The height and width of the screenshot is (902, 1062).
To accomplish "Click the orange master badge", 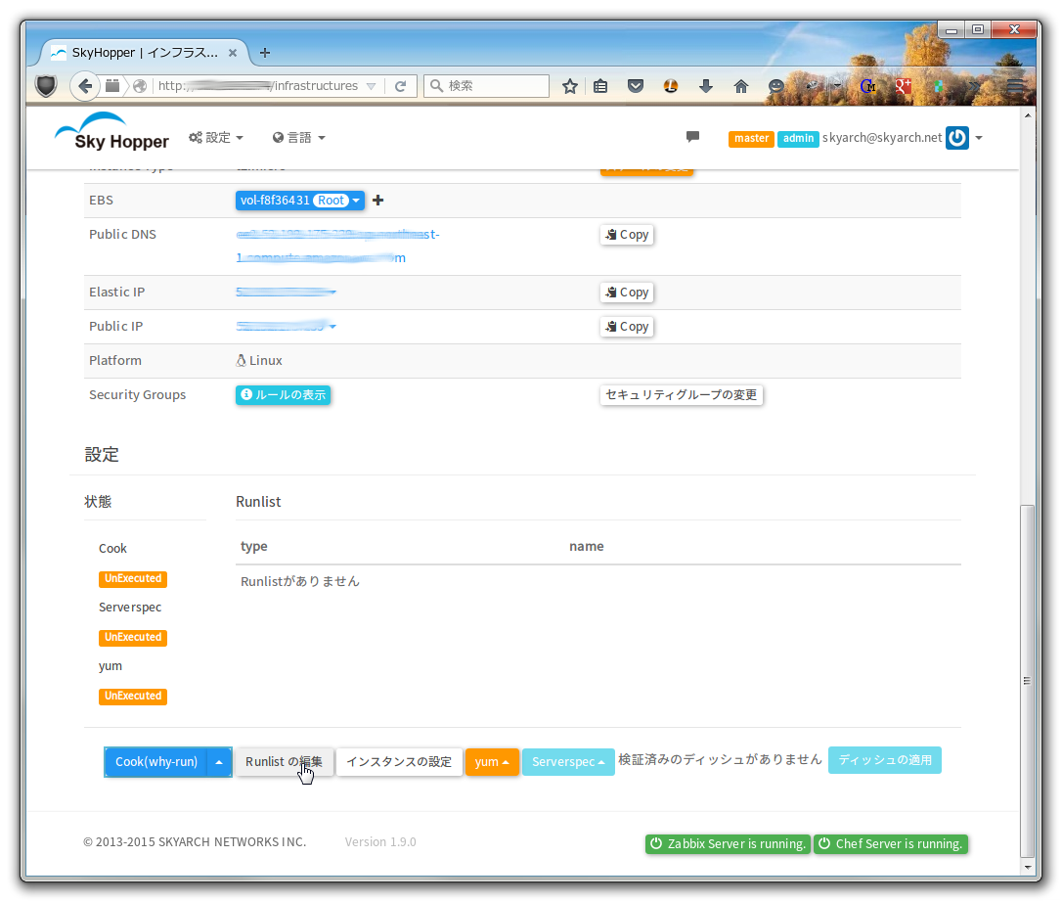I will click(x=751, y=138).
